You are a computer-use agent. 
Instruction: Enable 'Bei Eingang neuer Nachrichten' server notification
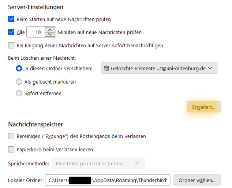11,45
